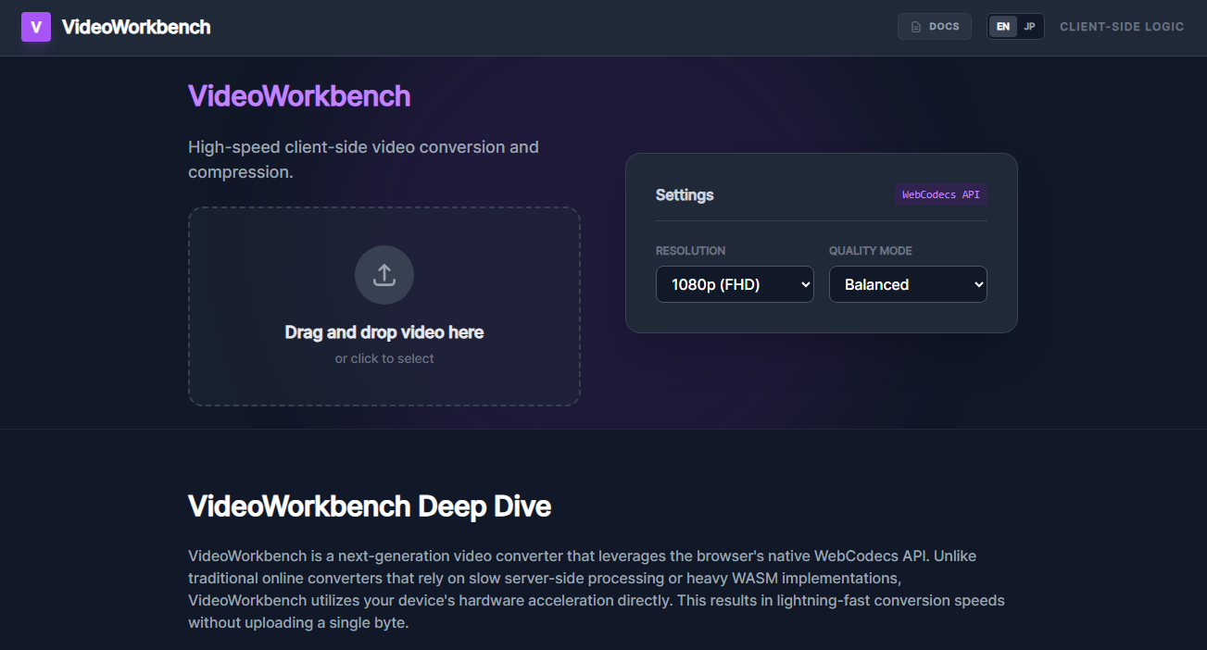Click the RESOLUTION field label
1207x650 pixels.
tap(690, 251)
